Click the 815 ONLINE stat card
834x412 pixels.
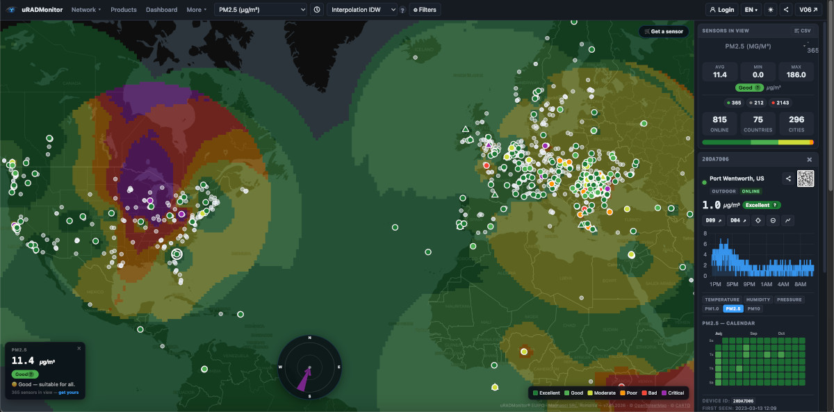[x=719, y=124]
